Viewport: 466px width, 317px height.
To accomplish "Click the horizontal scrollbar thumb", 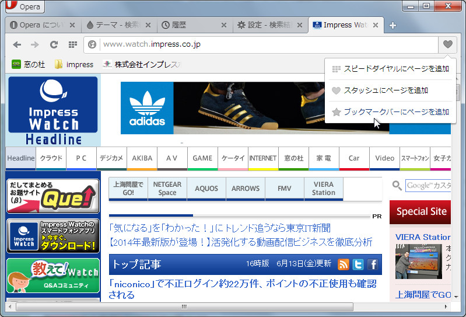I will pyautogui.click(x=184, y=306).
